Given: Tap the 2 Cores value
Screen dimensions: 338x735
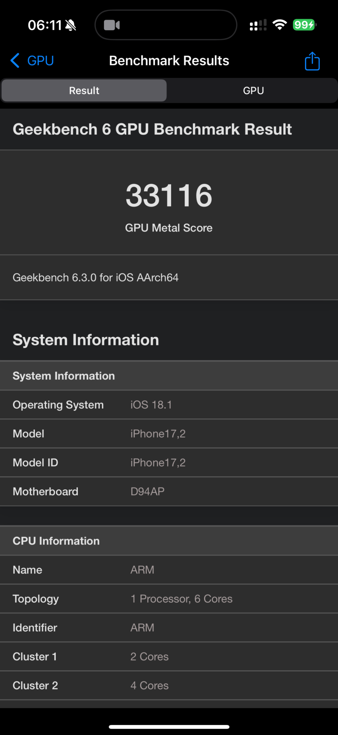Looking at the screenshot, I should point(150,657).
